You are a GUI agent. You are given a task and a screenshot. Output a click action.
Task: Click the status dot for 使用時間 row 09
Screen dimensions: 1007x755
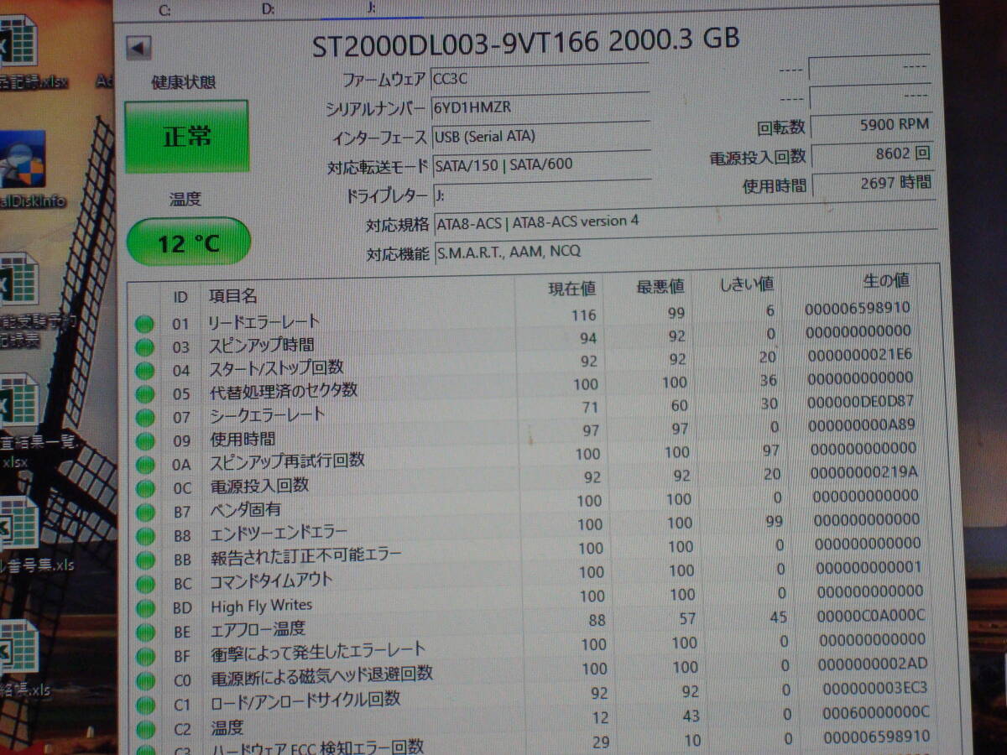pyautogui.click(x=145, y=441)
